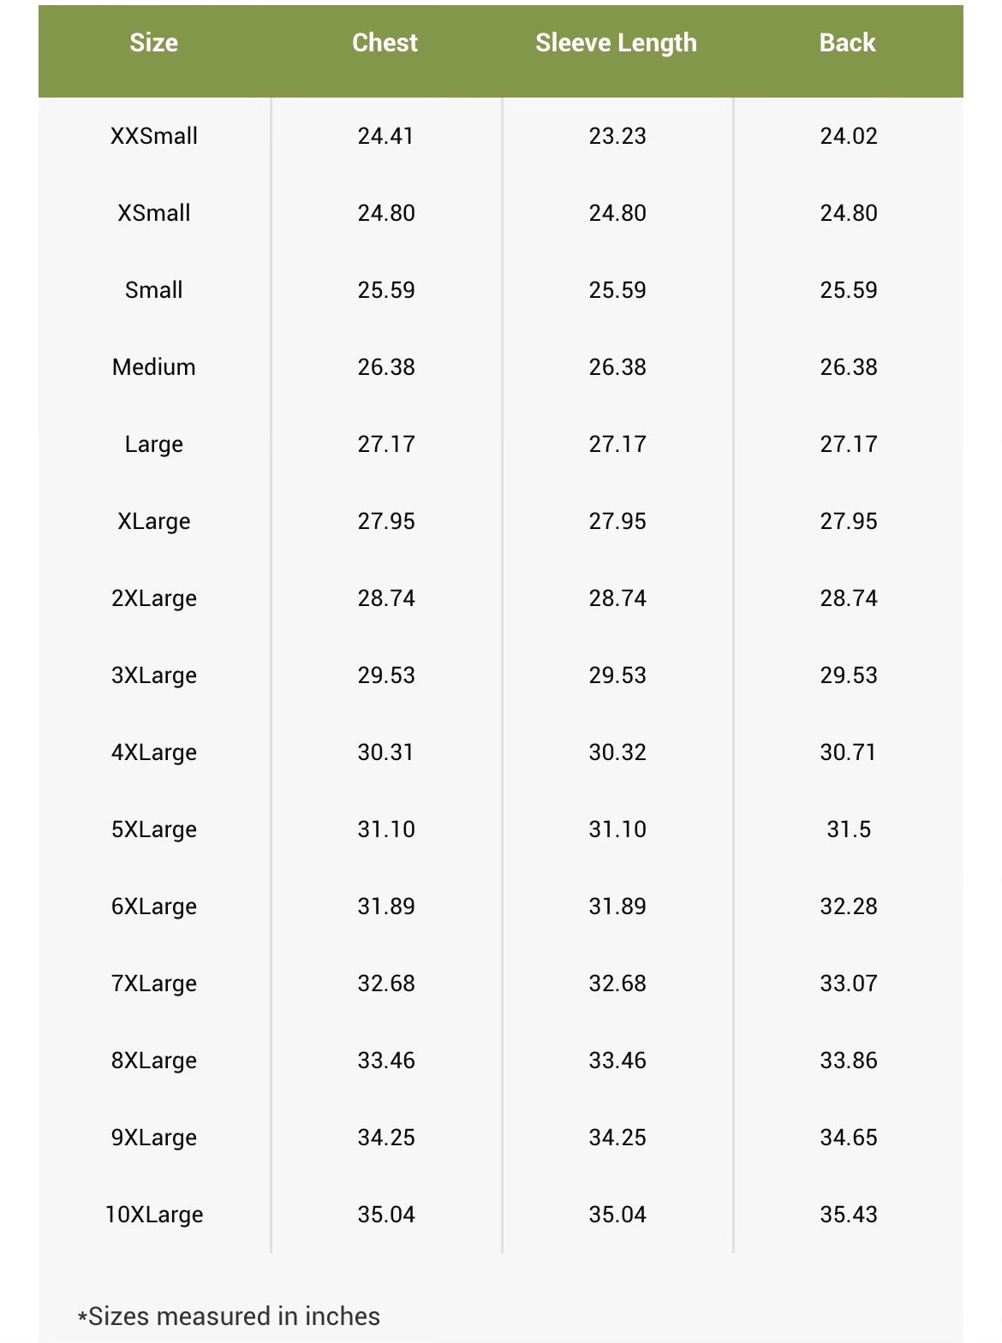Viewport: 1002px width, 1343px height.
Task: Select the 4XLarge sleeve value 30.32
Action: (x=617, y=752)
